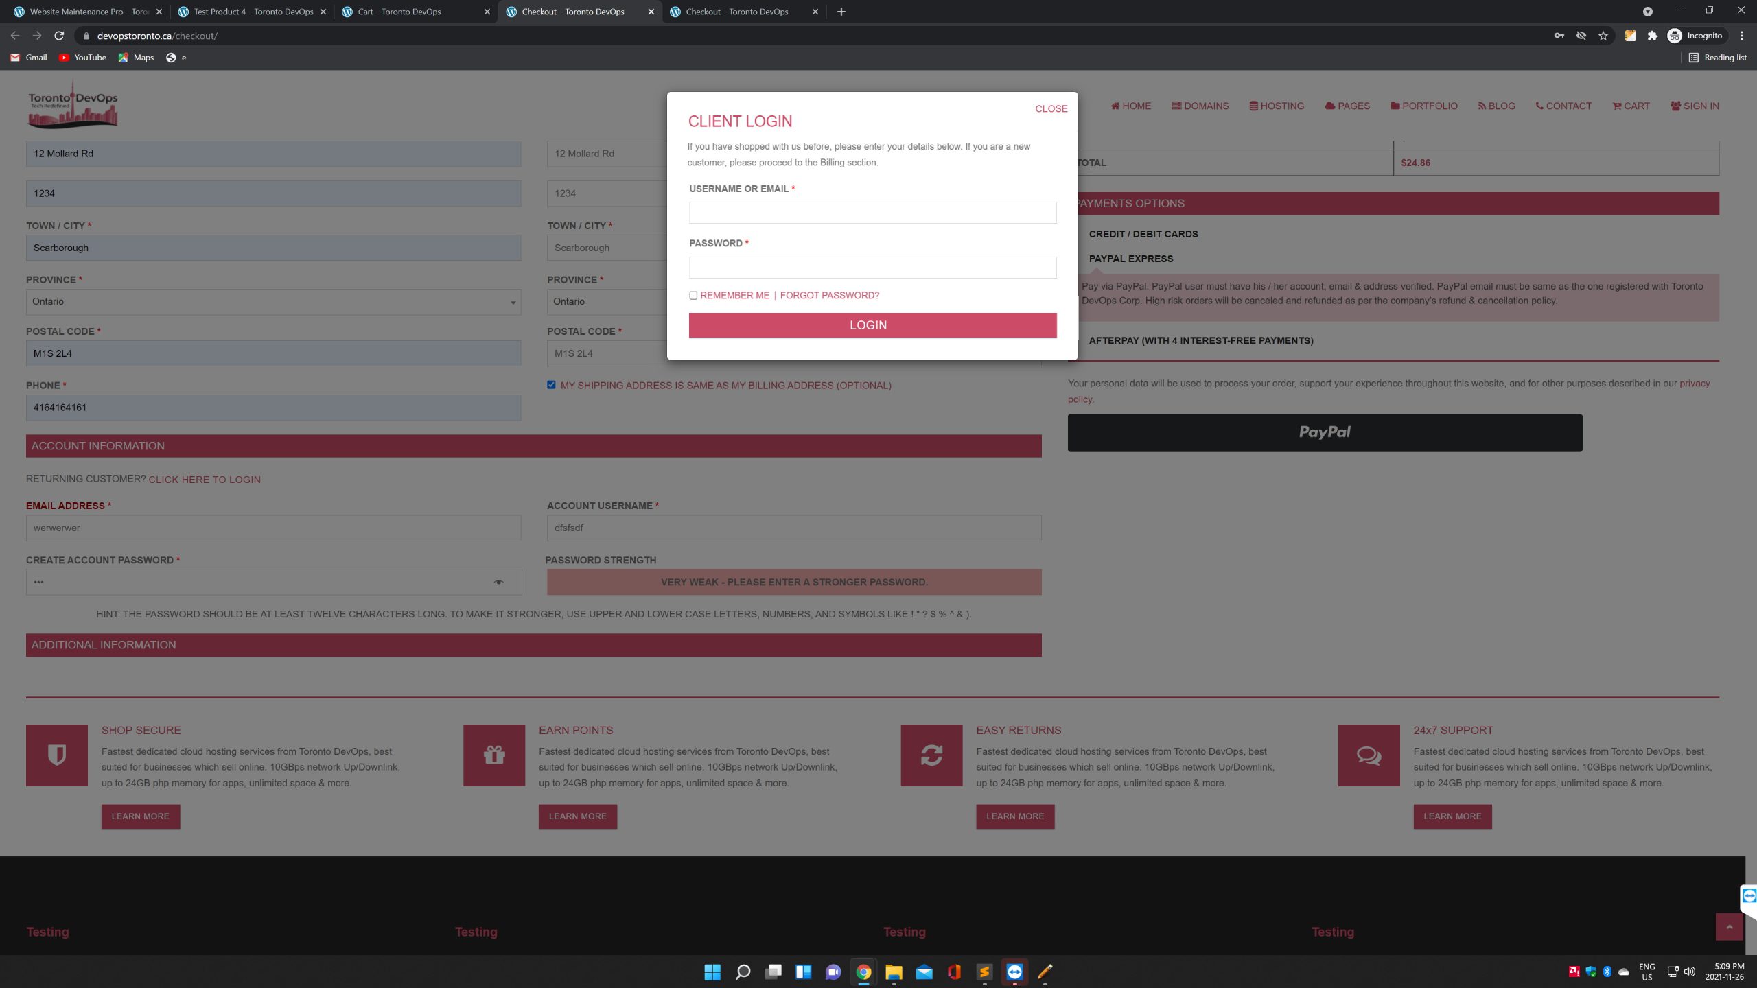Click the Easy Returns refresh icon
The height and width of the screenshot is (988, 1757).
pyautogui.click(x=931, y=755)
